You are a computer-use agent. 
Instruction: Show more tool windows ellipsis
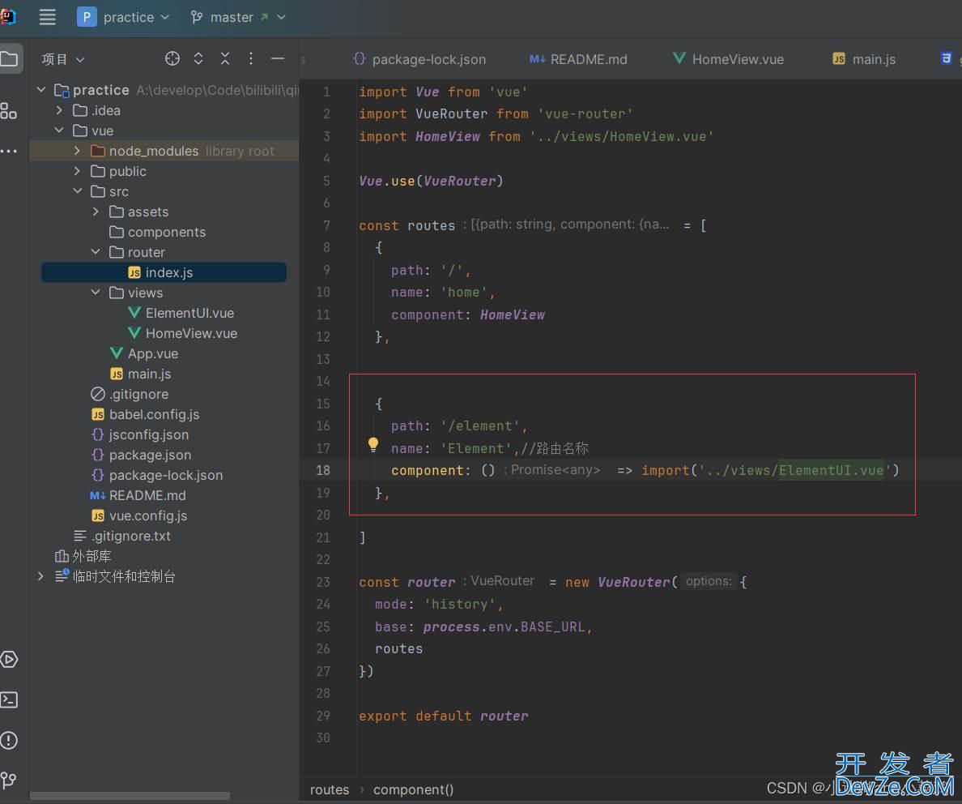pyautogui.click(x=9, y=151)
